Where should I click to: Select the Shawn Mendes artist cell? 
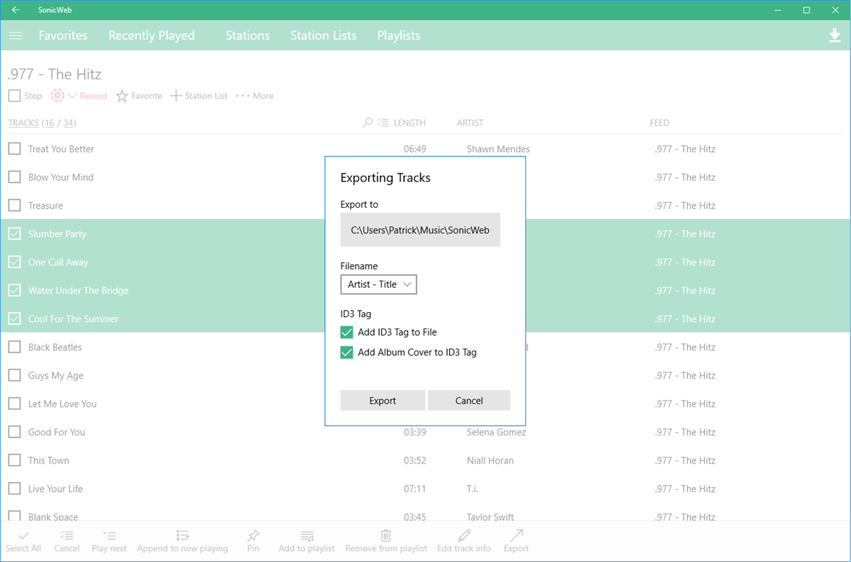498,149
